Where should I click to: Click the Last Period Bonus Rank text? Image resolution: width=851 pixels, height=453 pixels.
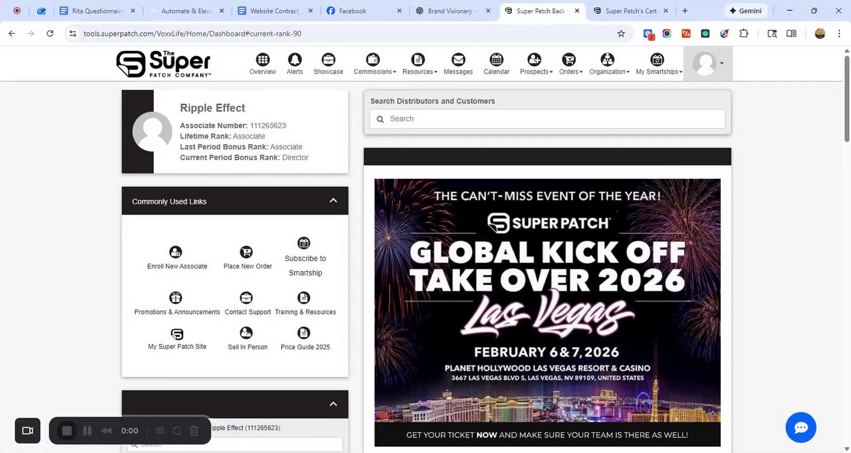click(x=241, y=147)
